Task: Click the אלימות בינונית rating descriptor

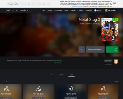Action: point(108,64)
